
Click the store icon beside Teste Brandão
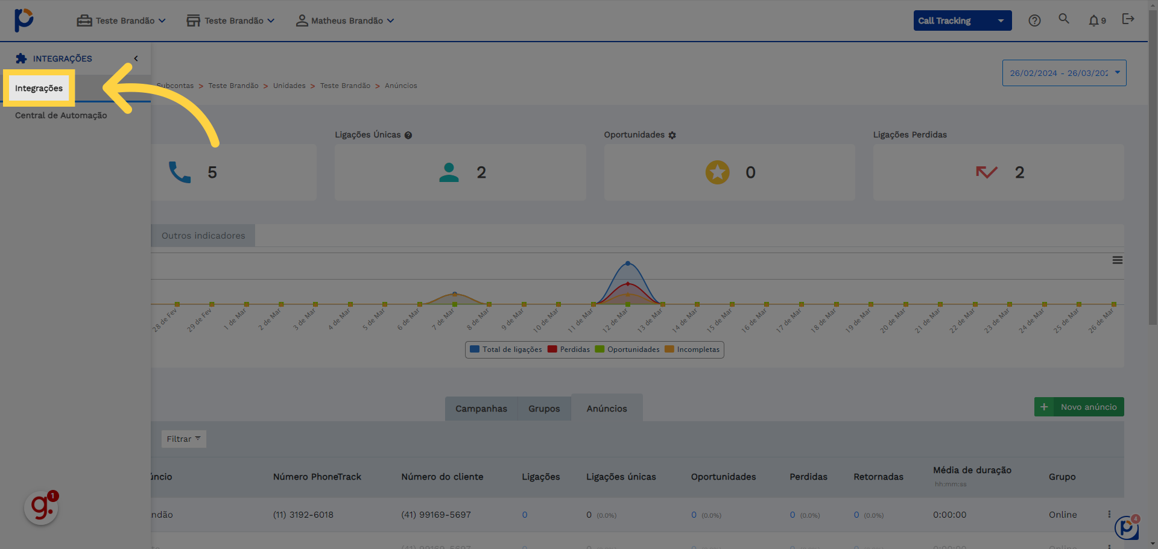(x=193, y=20)
